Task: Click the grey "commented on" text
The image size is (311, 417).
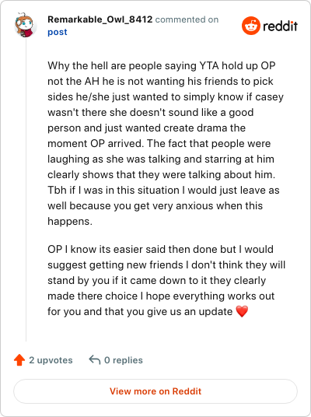Action: (187, 19)
